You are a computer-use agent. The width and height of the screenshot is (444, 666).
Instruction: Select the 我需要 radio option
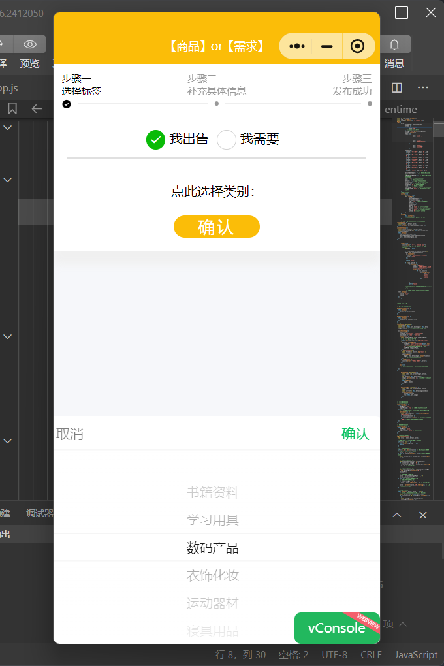227,139
